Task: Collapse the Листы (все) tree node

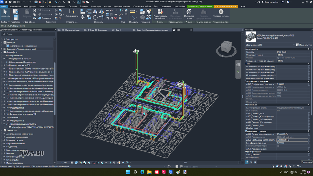Action: [x=2, y=52]
